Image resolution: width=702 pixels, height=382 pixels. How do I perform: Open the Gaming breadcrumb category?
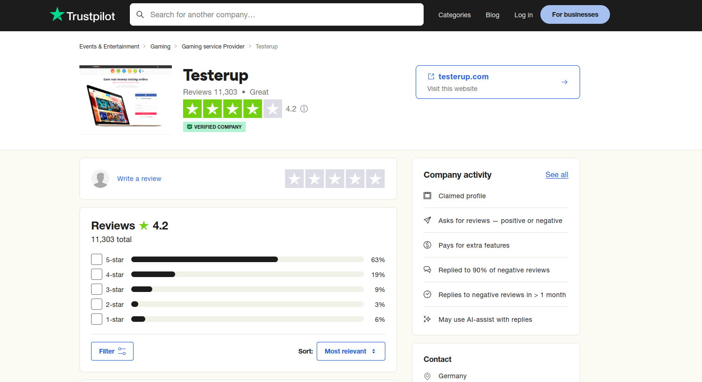(x=160, y=46)
